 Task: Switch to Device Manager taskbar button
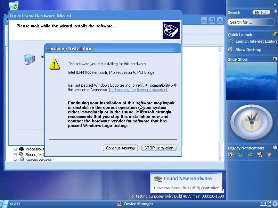click(x=135, y=204)
